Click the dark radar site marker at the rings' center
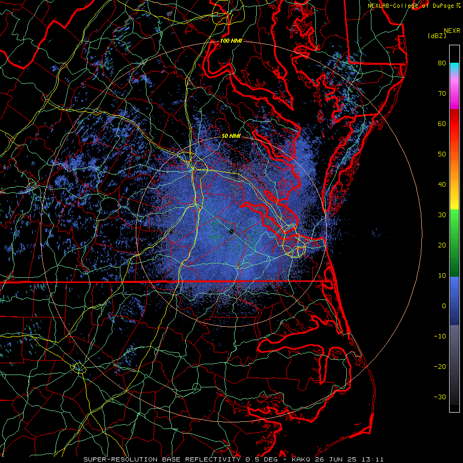The height and width of the screenshot is (463, 463). 232,232
